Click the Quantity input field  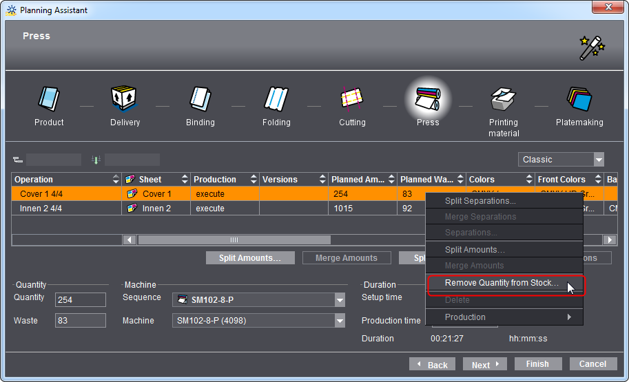pos(80,300)
